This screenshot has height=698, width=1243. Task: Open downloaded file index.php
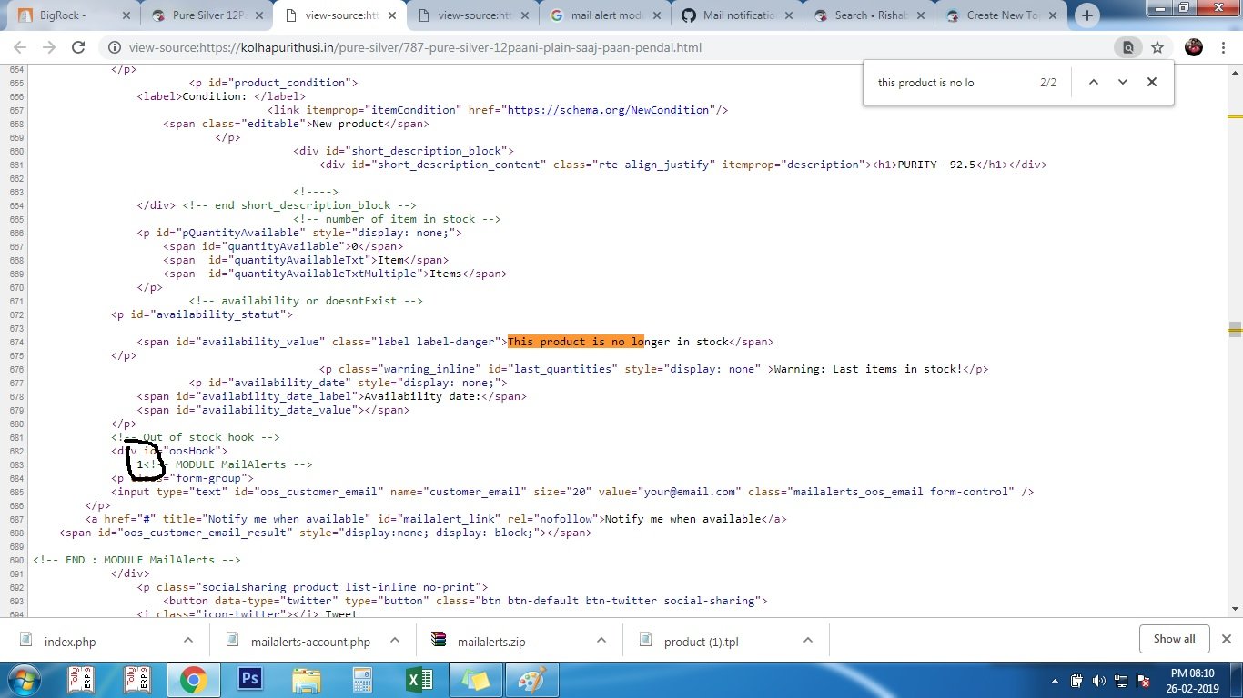tap(70, 642)
